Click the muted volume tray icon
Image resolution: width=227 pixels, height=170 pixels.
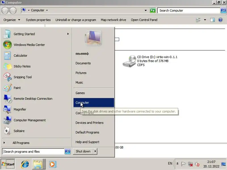(x=197, y=164)
